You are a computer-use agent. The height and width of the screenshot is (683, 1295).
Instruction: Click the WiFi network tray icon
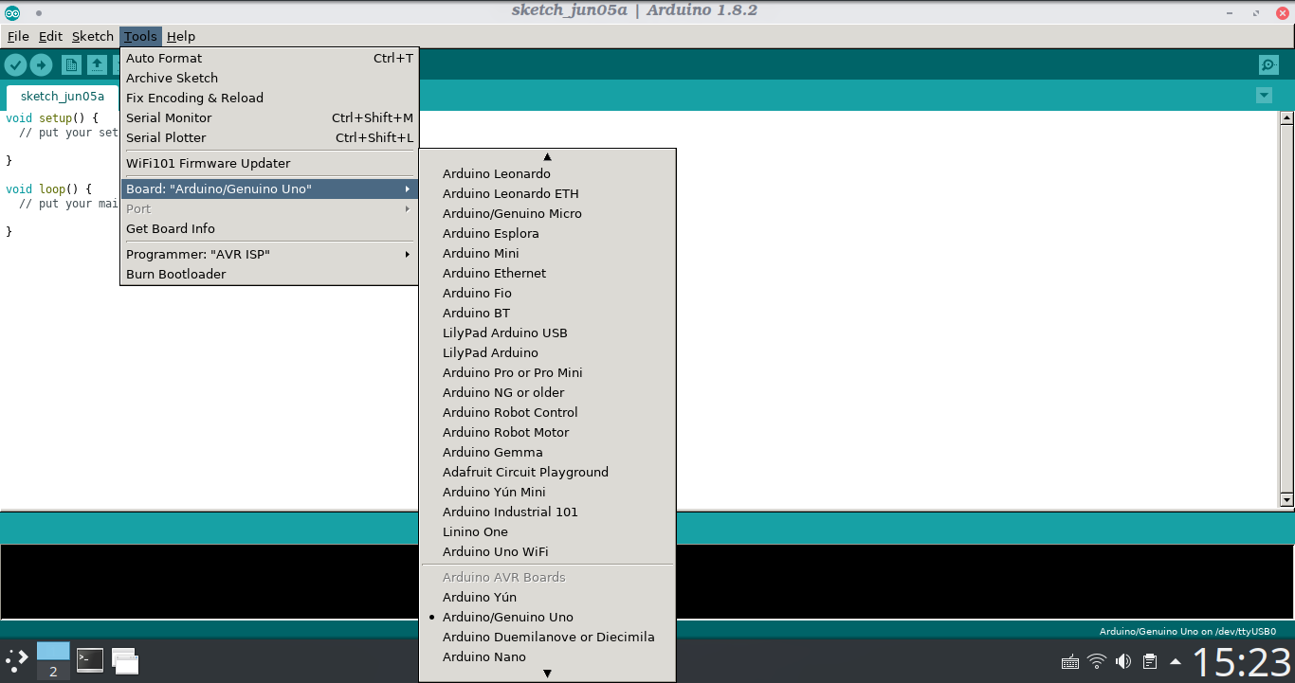click(x=1097, y=661)
